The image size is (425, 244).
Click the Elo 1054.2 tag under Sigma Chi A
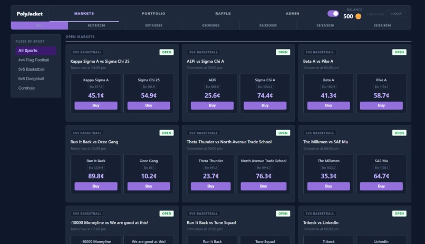(265, 87)
